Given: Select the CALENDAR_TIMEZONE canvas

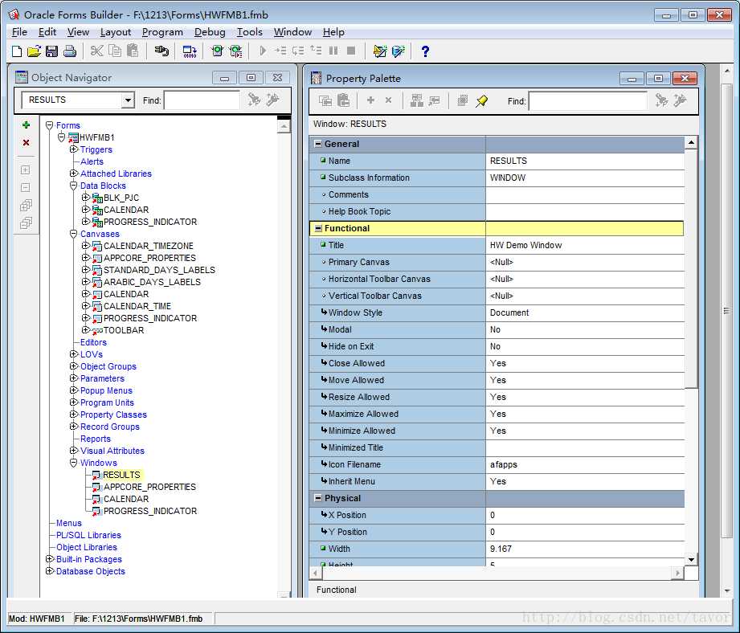Looking at the screenshot, I should click(148, 246).
